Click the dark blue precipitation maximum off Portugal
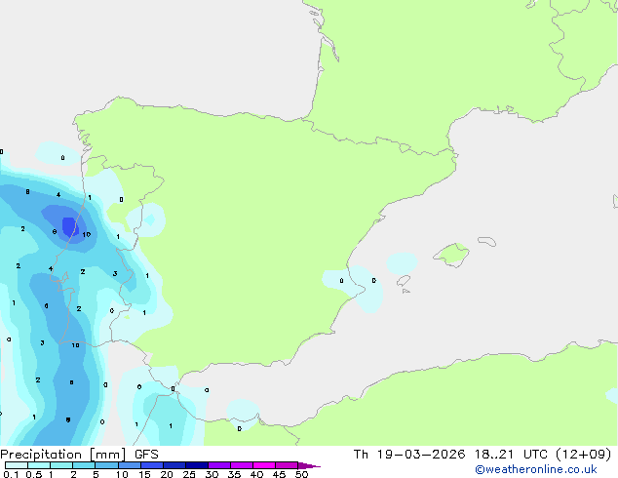 [70, 227]
